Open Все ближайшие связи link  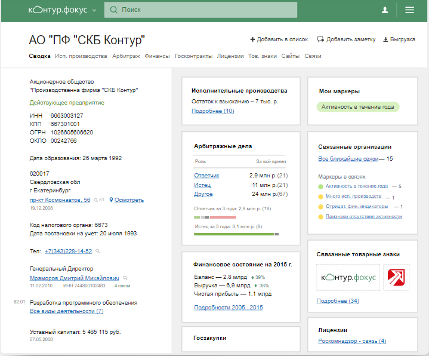[348, 159]
